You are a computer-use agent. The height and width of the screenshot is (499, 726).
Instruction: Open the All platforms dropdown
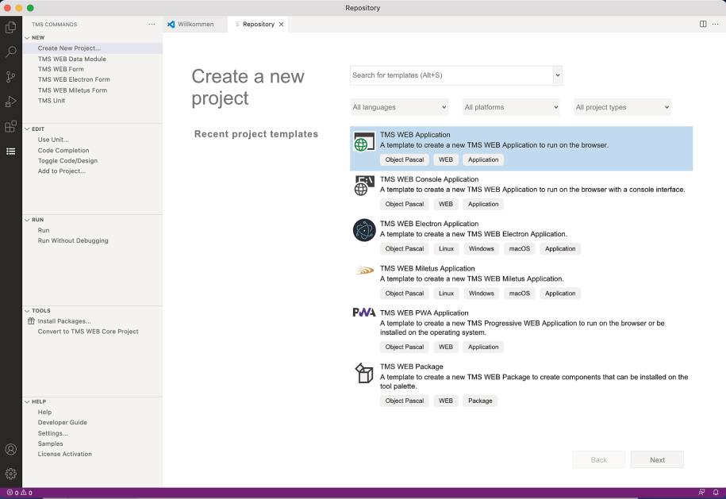pyautogui.click(x=511, y=107)
